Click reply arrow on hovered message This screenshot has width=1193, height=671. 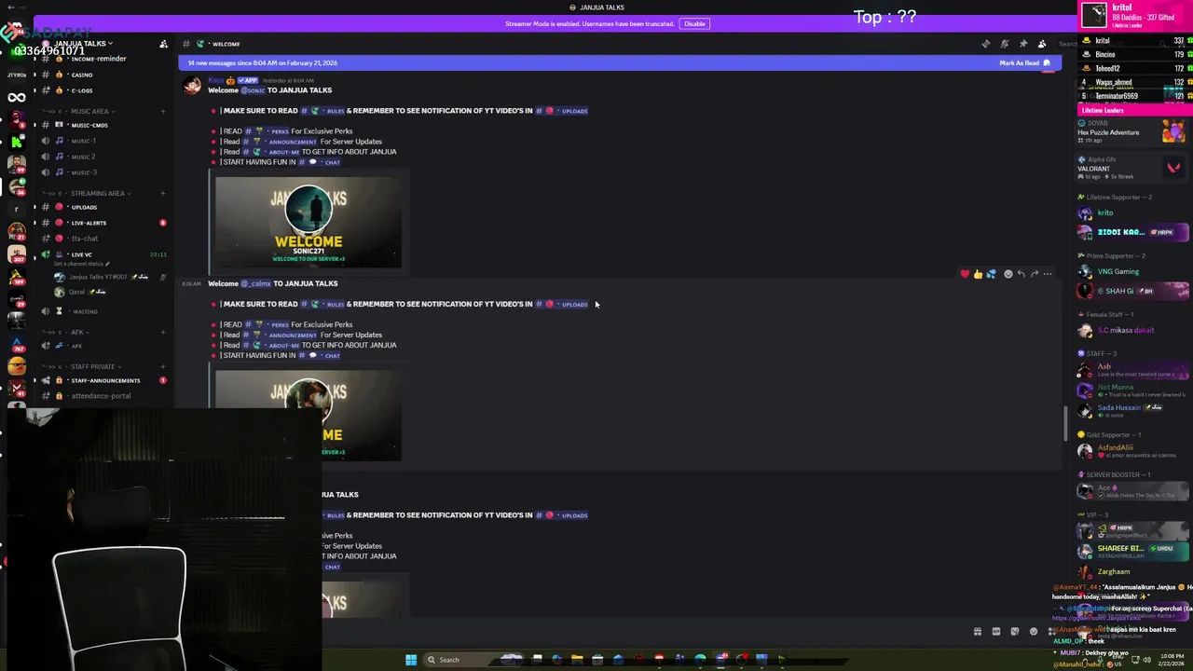tap(1021, 274)
